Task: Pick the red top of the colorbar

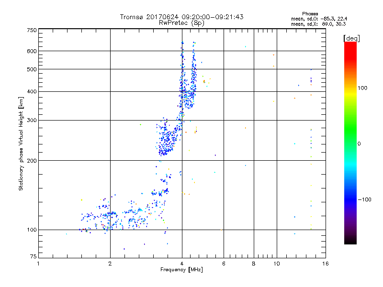Action: tap(350, 44)
